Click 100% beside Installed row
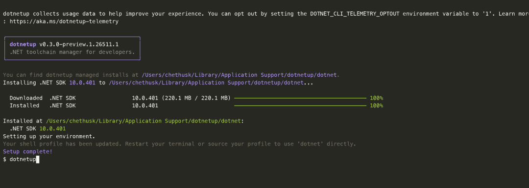 tap(377, 105)
